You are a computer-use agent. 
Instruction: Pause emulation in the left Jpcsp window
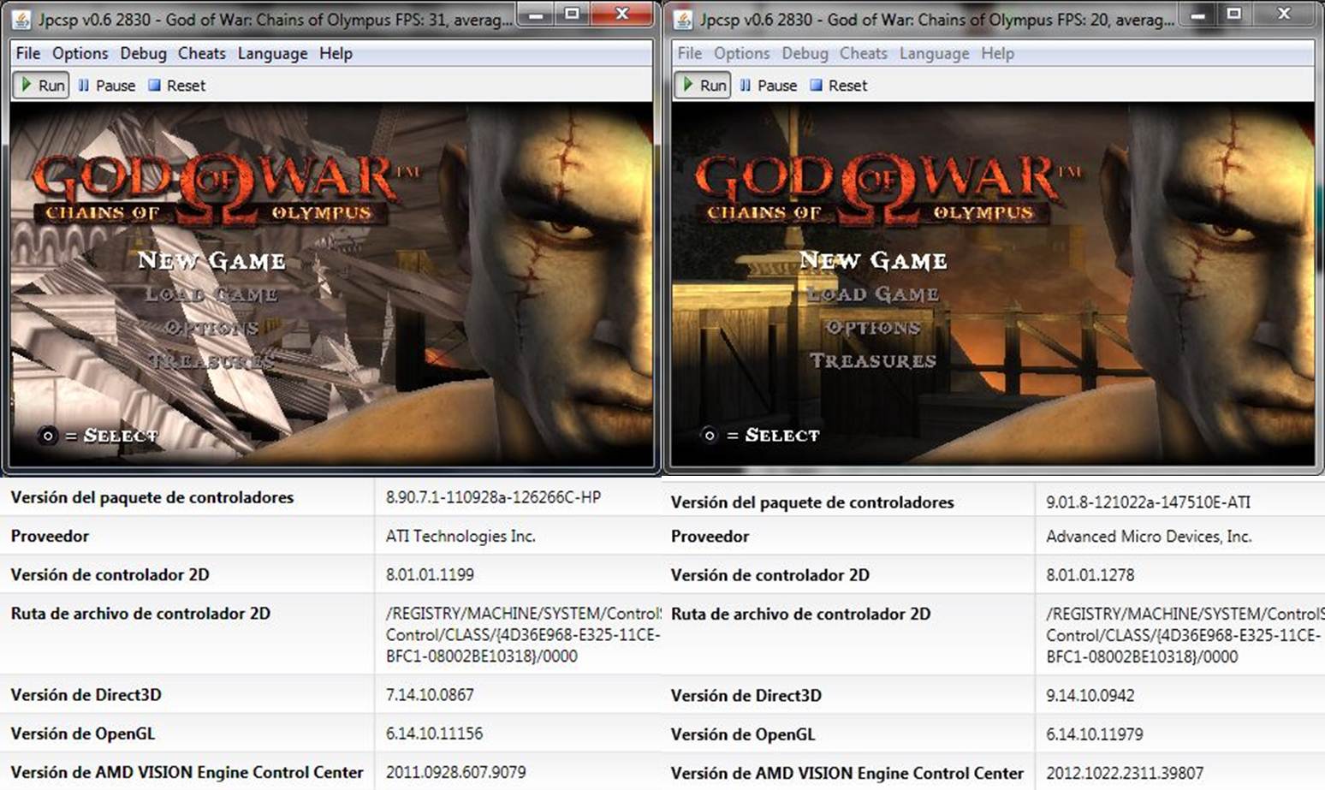[x=107, y=86]
